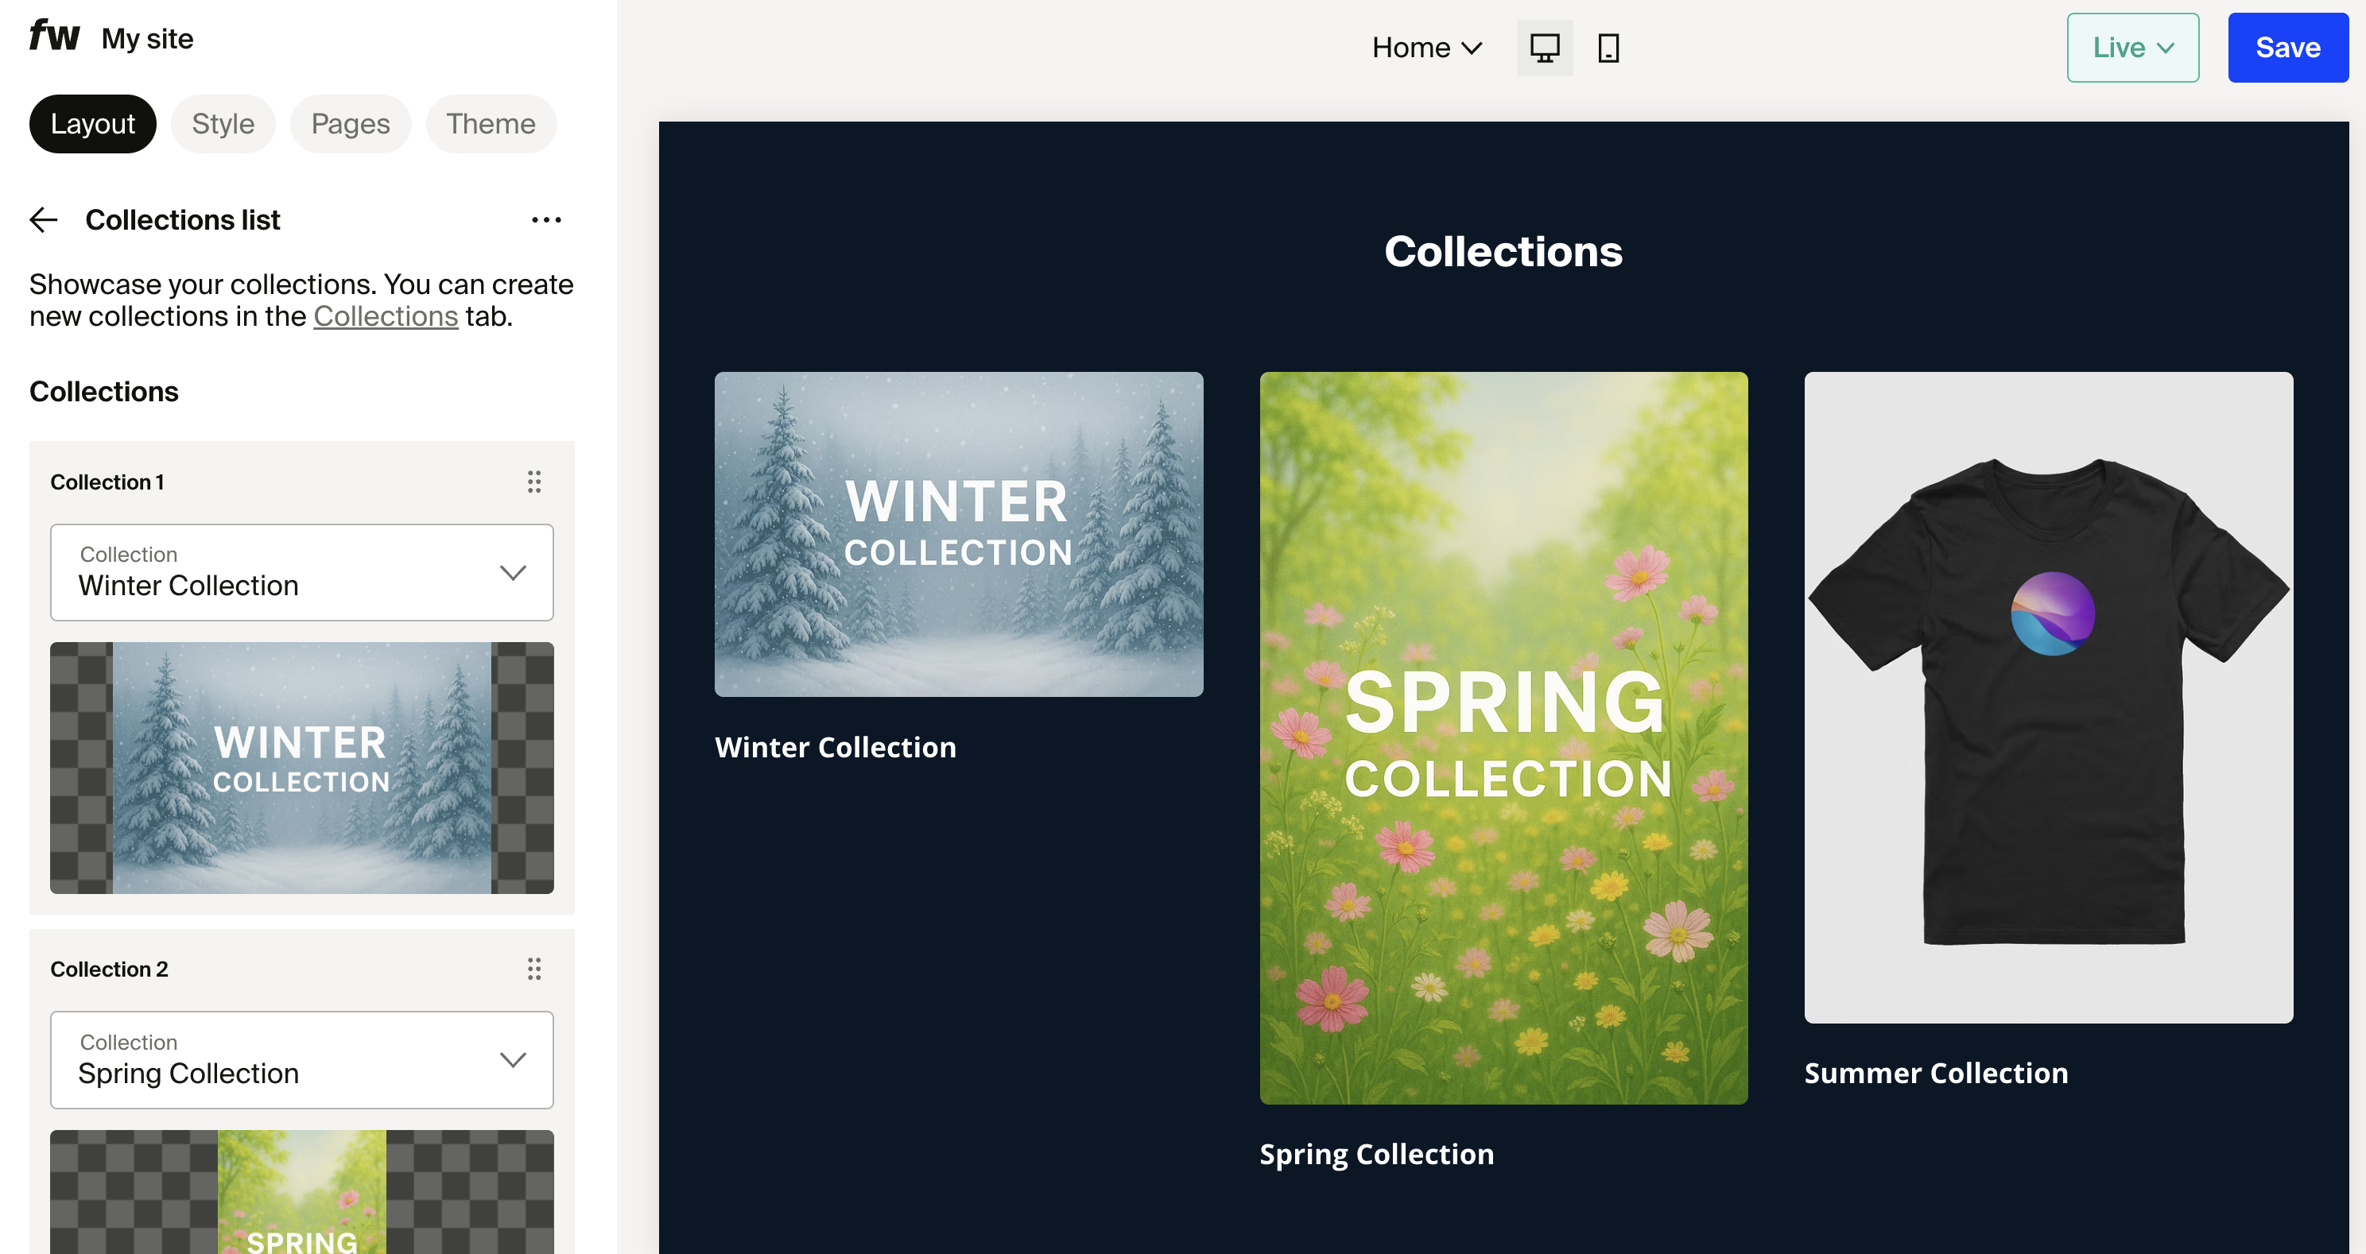Viewport: 2366px width, 1254px height.
Task: Select Summer Collection t-shirt image
Action: coord(2047,698)
